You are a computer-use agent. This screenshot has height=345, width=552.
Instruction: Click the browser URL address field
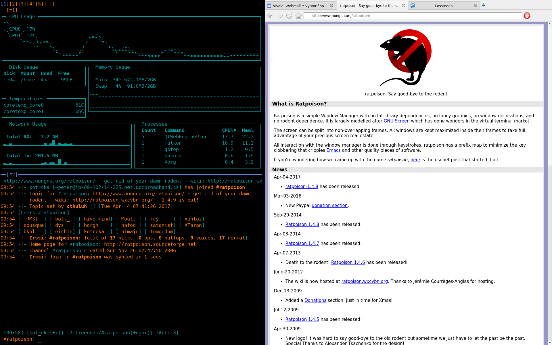tap(413, 16)
